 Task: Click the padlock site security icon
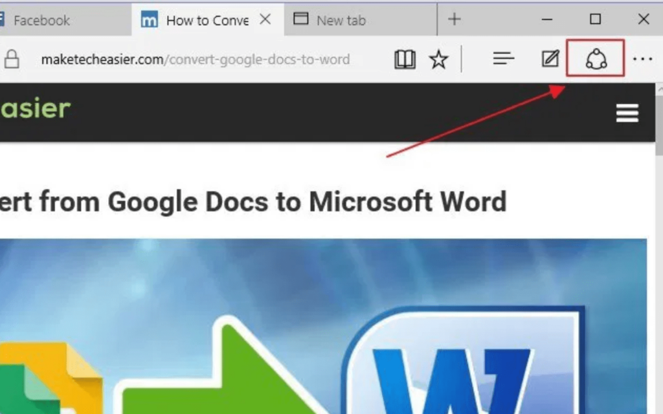point(13,59)
